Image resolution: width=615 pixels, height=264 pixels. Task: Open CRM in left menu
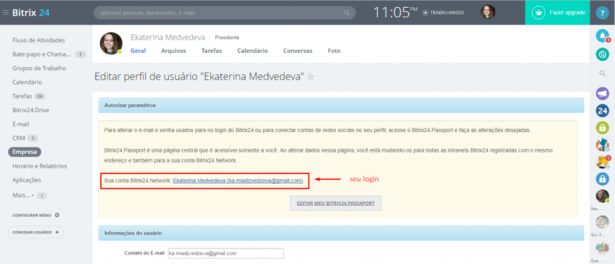point(19,138)
